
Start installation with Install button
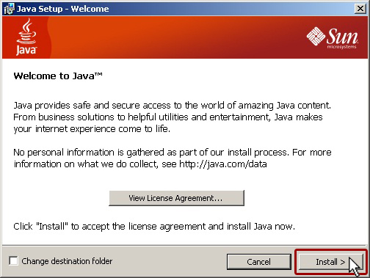330,262
